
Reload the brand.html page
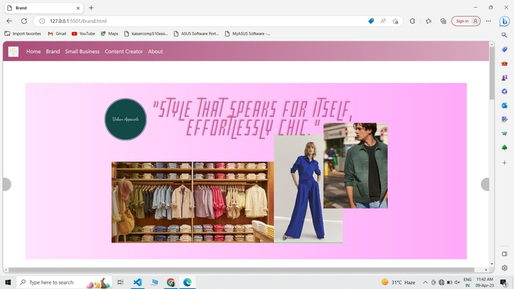[24, 21]
